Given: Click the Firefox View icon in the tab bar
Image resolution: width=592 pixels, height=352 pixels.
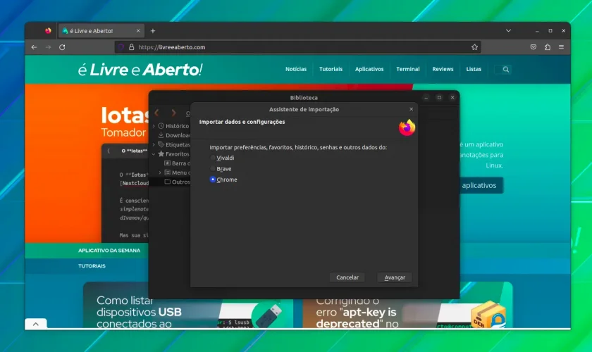Looking at the screenshot, I should coord(48,31).
